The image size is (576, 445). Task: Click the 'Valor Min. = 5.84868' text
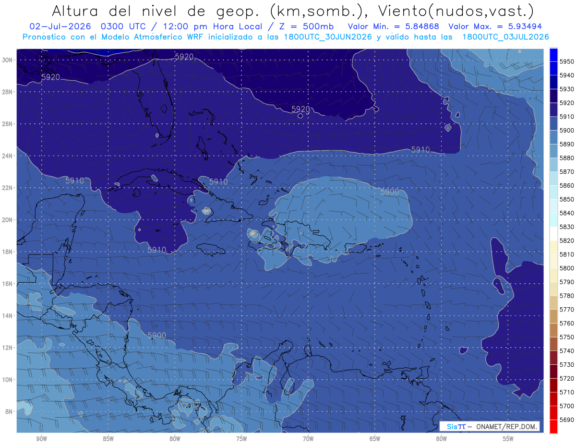[393, 26]
